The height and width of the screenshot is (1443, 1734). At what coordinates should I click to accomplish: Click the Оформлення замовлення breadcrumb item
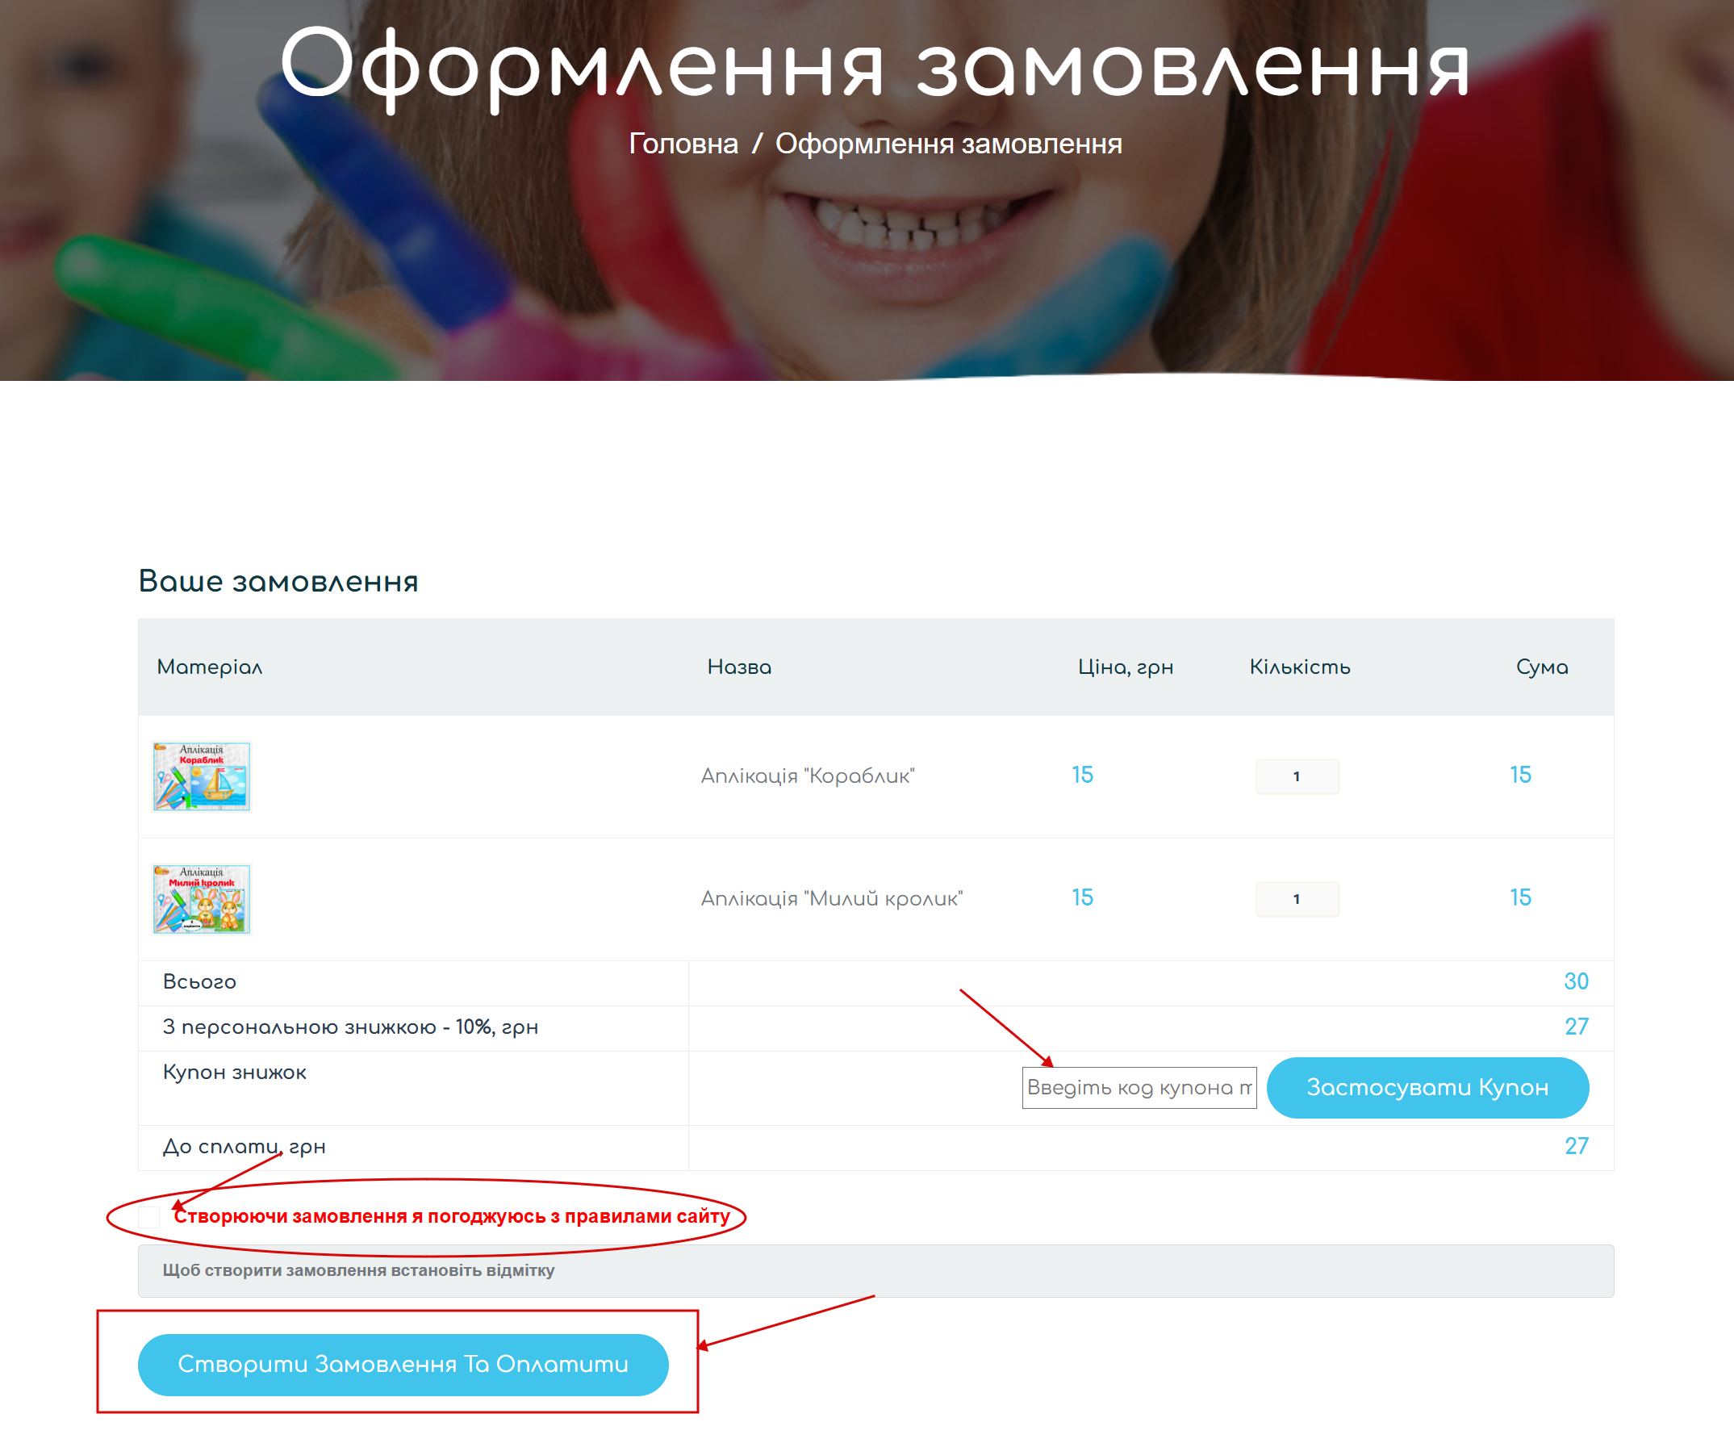pyautogui.click(x=948, y=144)
